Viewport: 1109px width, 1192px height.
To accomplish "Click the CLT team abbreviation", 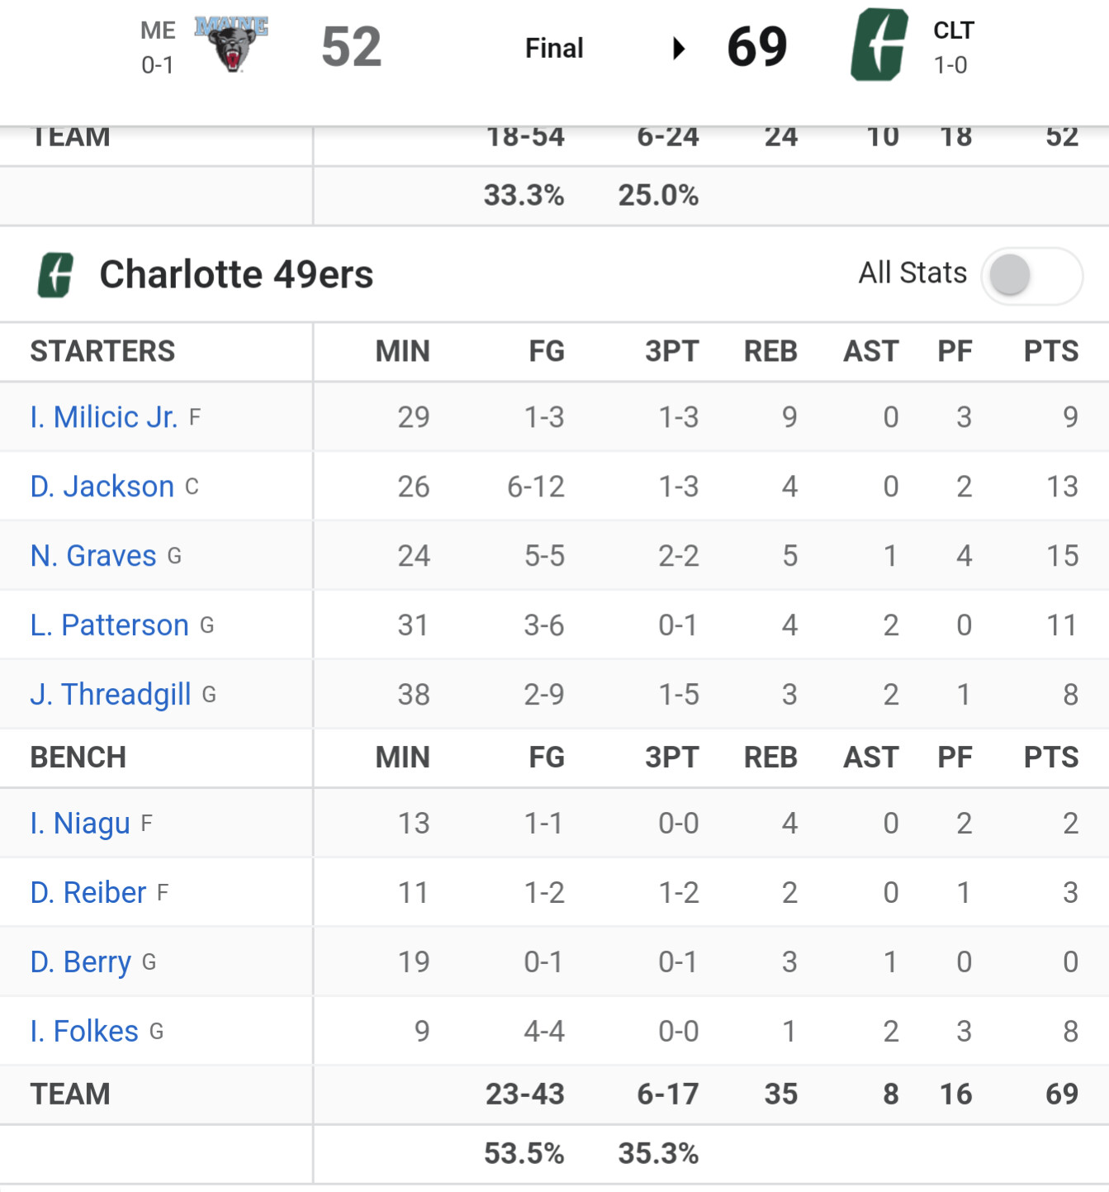I will click(954, 31).
